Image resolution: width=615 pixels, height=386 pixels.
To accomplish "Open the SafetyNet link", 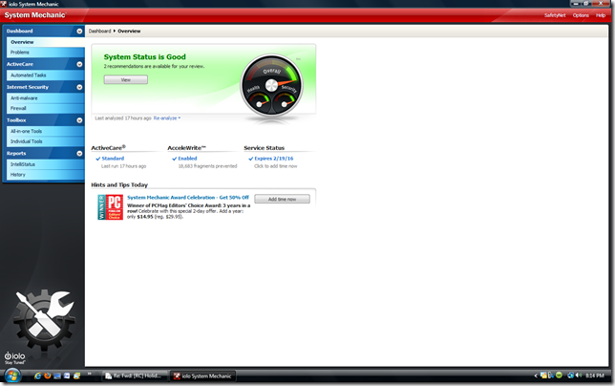I will (x=555, y=15).
